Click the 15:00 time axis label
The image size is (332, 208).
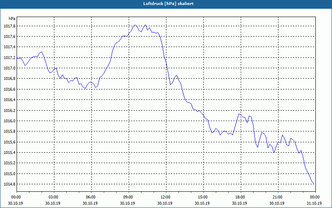tap(203, 197)
